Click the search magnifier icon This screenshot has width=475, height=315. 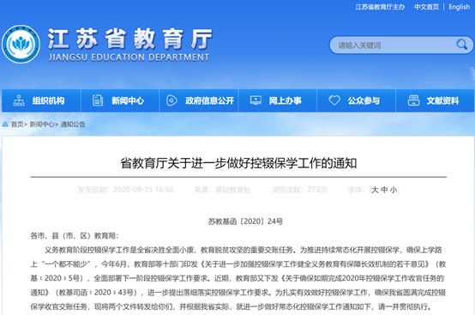tap(461, 45)
